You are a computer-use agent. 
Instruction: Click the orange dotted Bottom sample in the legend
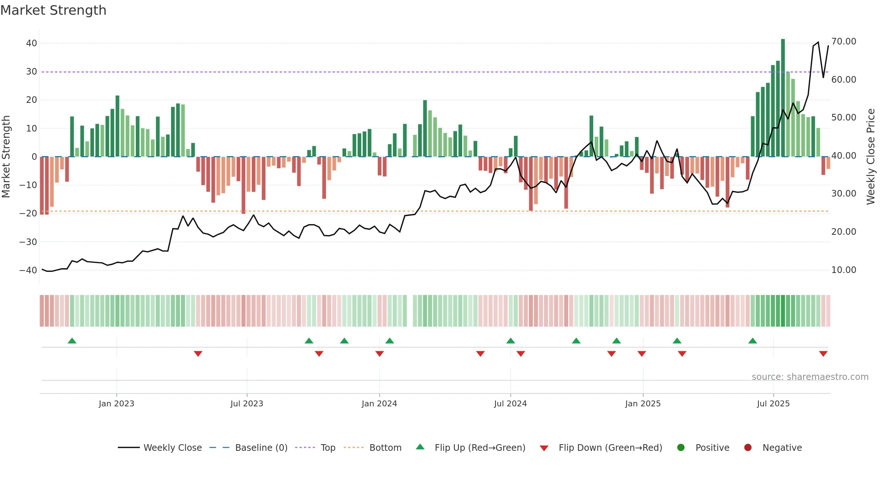coord(354,448)
